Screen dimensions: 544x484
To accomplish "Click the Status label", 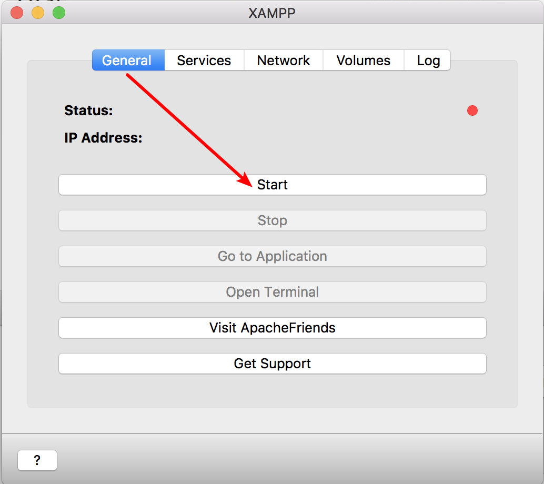I will [88, 110].
